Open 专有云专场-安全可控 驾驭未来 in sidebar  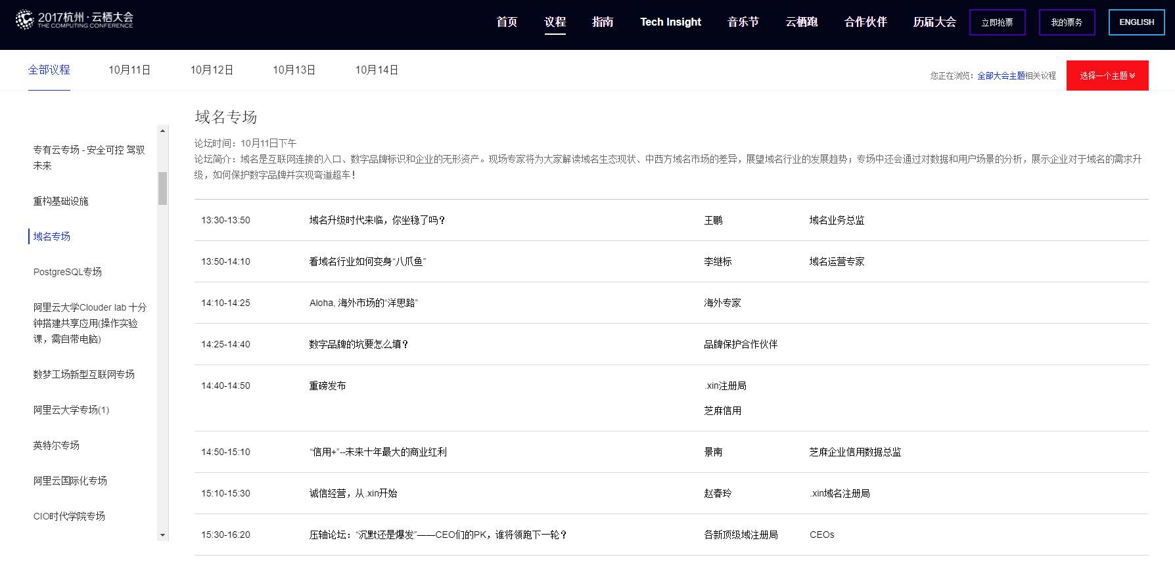89,158
